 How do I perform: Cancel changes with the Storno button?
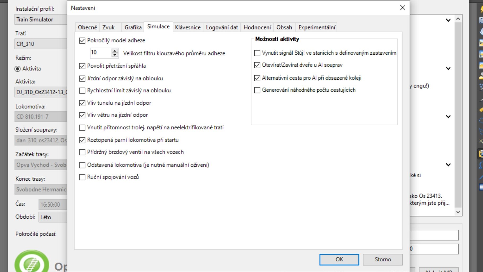pyautogui.click(x=382, y=260)
